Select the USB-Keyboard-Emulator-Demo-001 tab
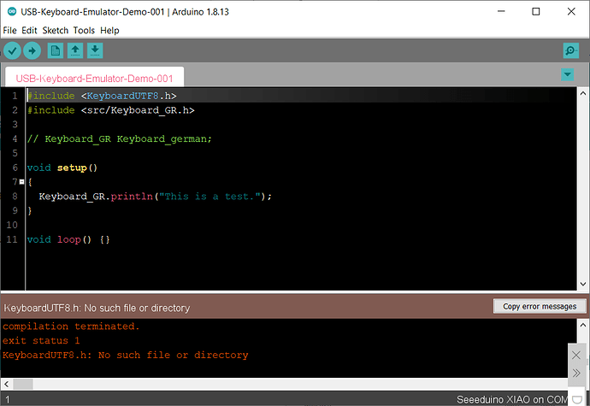 tap(94, 78)
